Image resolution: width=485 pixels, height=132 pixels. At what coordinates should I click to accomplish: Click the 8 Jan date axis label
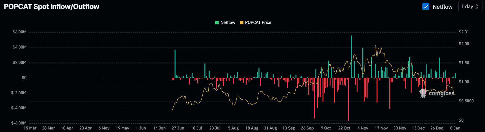pos(455,128)
